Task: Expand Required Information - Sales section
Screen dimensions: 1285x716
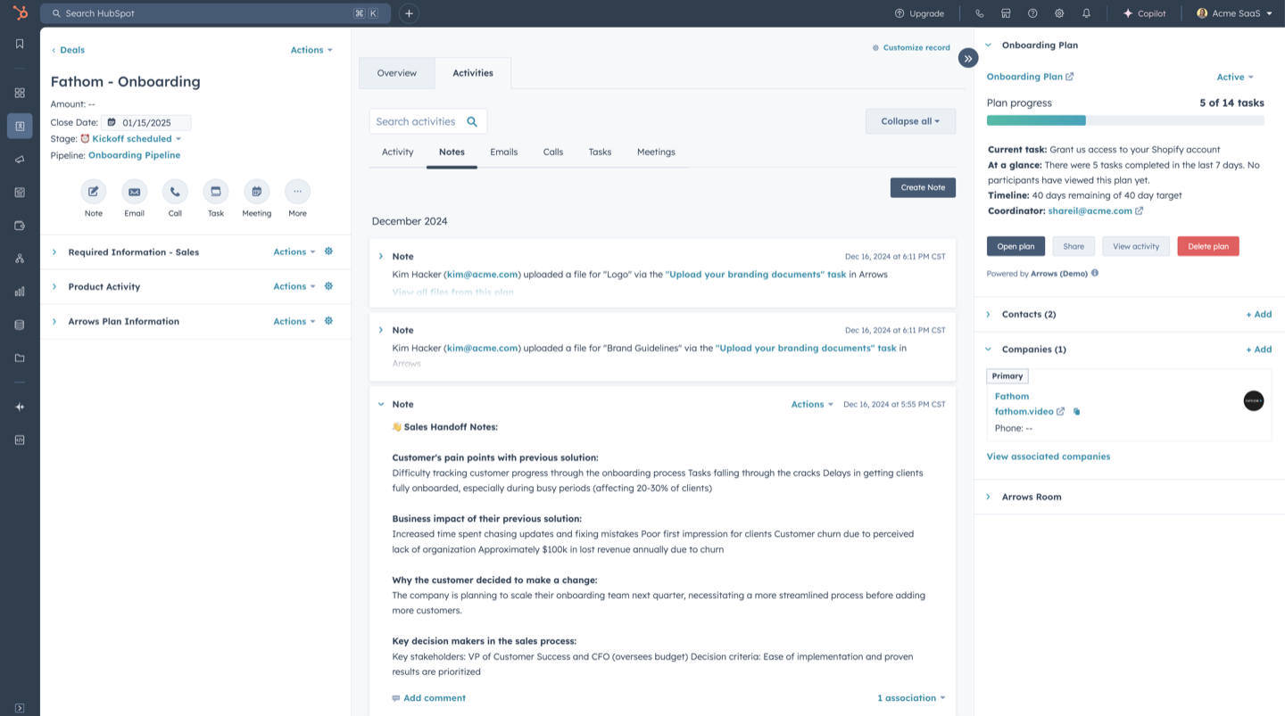Action: (54, 252)
